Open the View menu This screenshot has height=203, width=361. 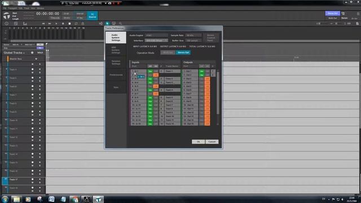tap(33, 8)
